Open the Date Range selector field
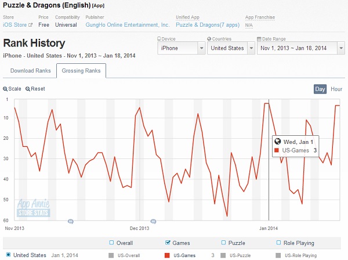348x260 pixels. click(x=300, y=48)
